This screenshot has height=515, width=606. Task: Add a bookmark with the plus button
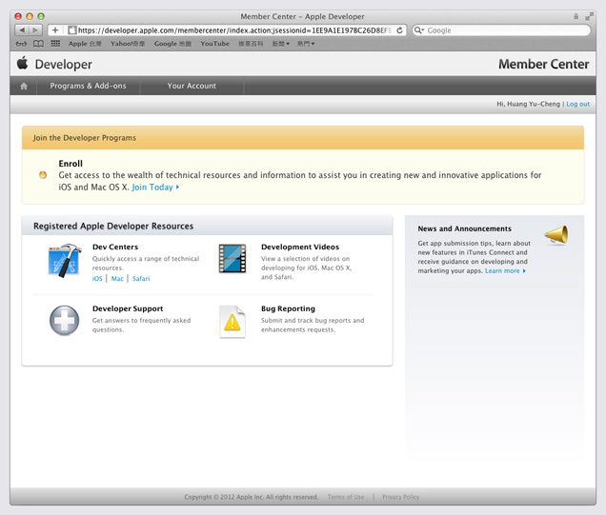[55, 30]
